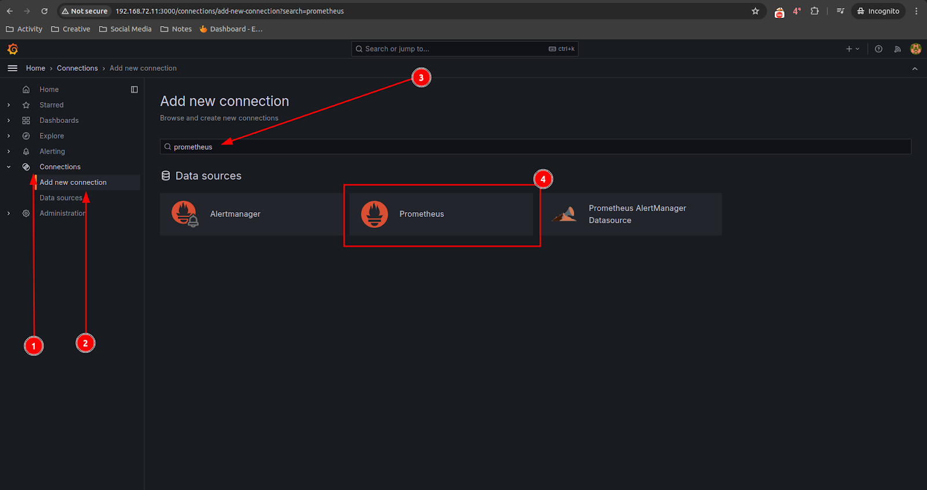Open the Alertmanager data source card
927x490 pixels.
(x=251, y=214)
